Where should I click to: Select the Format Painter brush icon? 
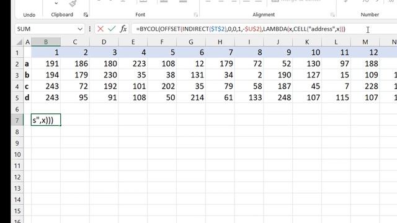pos(73,3)
